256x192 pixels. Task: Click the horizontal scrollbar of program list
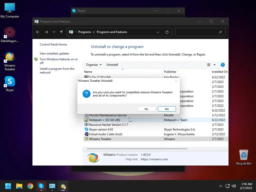(x=137, y=149)
